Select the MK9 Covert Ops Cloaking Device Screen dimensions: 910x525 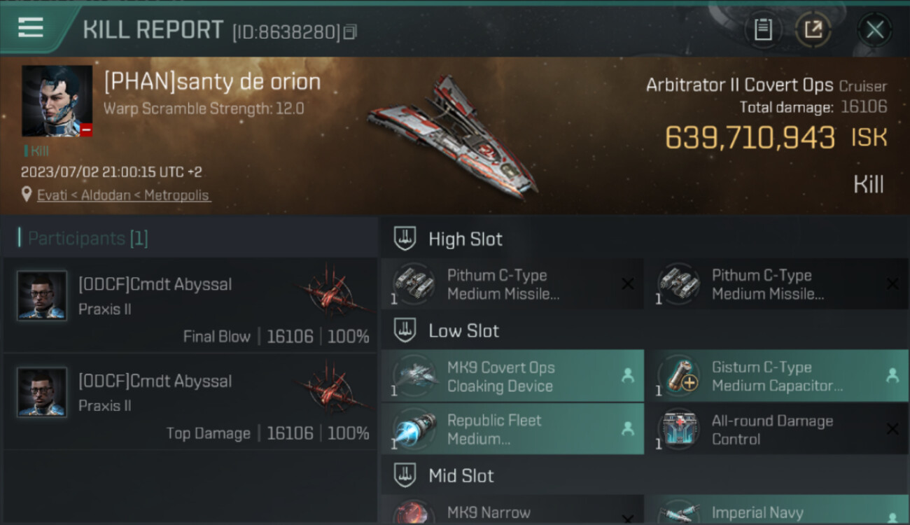512,376
